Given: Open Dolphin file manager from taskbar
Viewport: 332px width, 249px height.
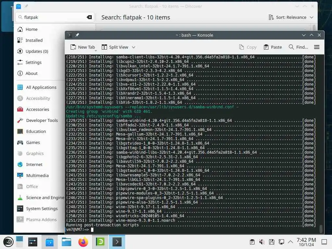Looking at the screenshot, I should [x=66, y=242].
